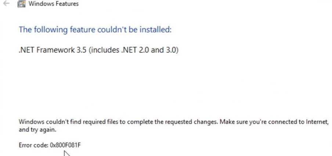Click the blue heading about feature installation failure
The width and height of the screenshot is (332, 156).
[95, 29]
